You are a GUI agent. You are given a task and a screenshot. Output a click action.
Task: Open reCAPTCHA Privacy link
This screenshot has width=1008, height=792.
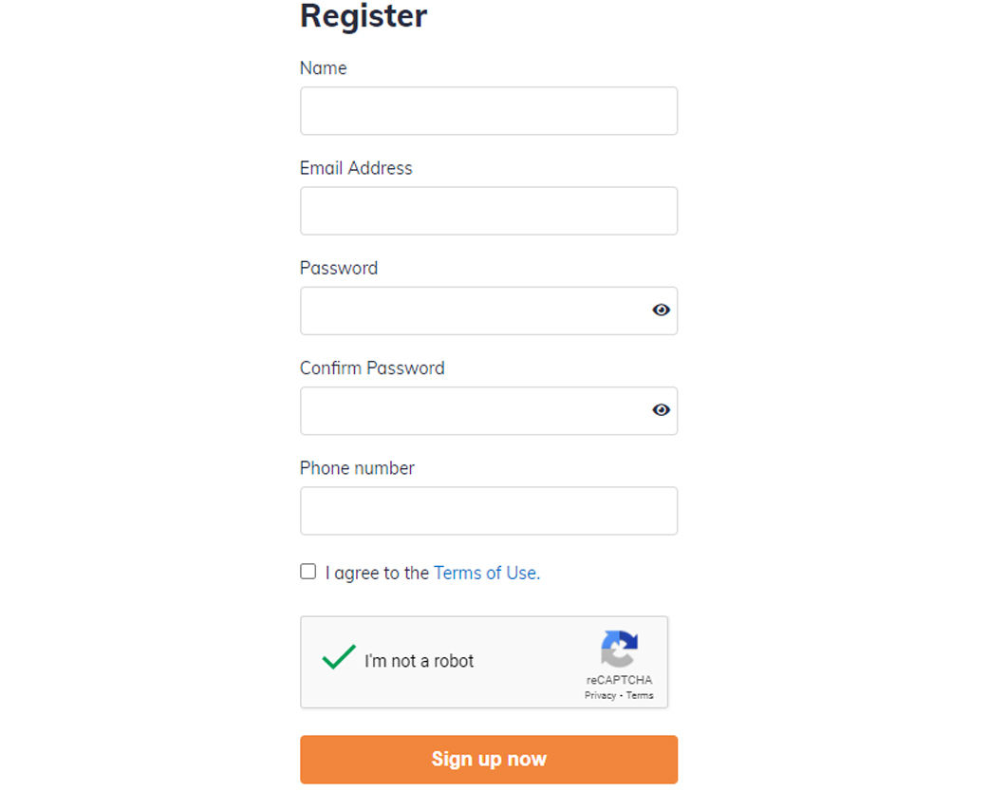(x=600, y=695)
